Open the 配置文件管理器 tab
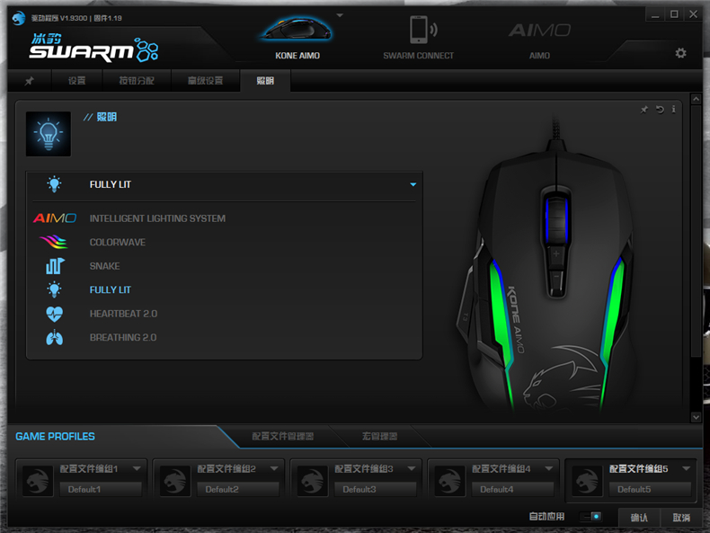This screenshot has width=710, height=533. pos(283,436)
